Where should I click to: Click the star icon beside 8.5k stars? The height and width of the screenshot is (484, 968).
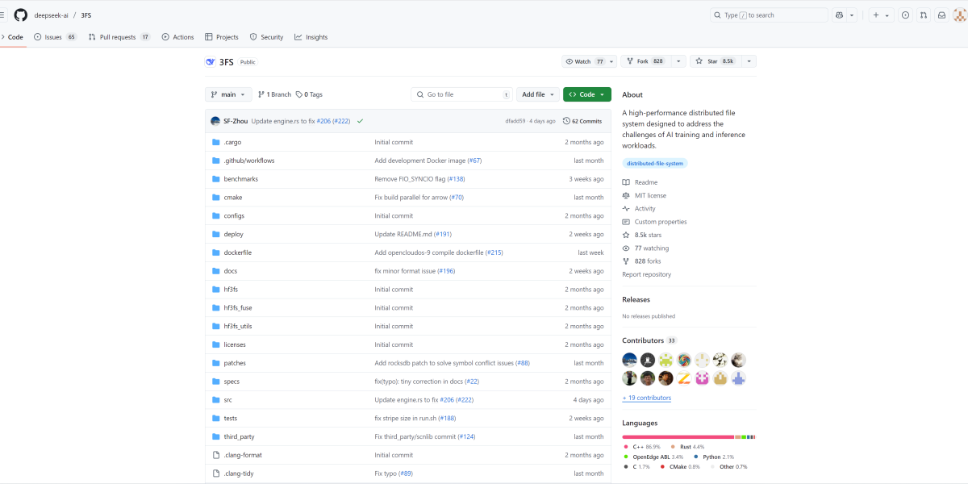[626, 235]
